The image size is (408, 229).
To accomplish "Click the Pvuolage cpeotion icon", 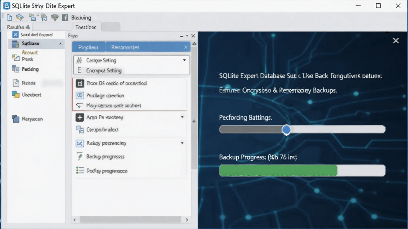I will tap(80, 95).
